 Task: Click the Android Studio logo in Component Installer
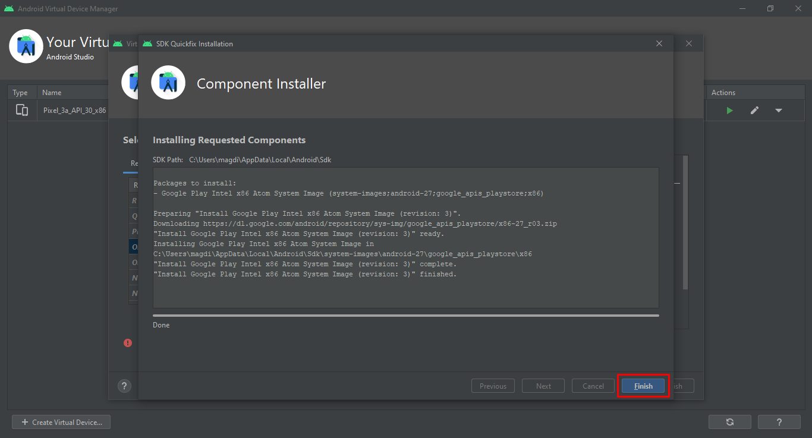click(x=168, y=83)
